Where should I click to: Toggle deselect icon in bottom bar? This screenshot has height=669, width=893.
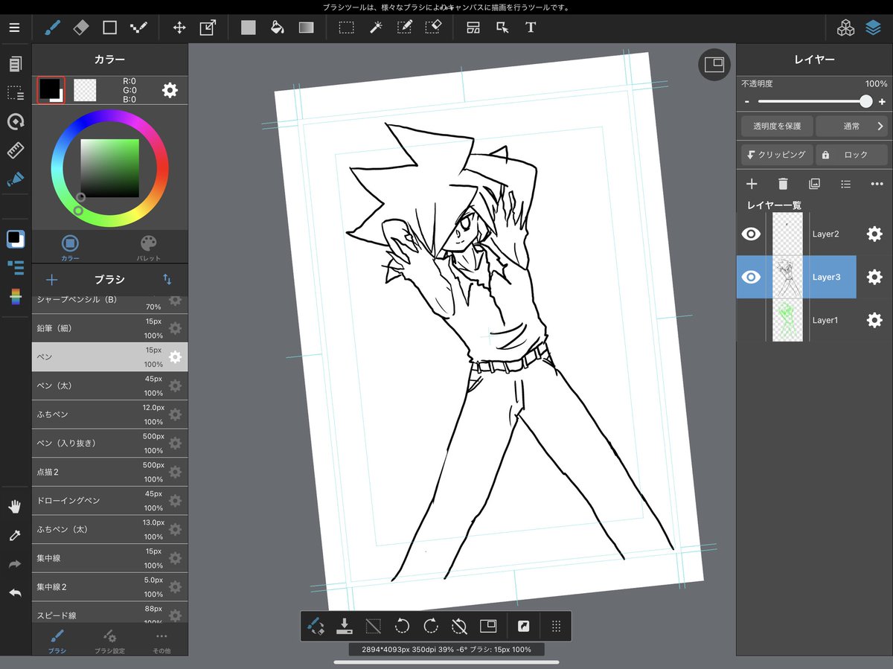tap(373, 626)
